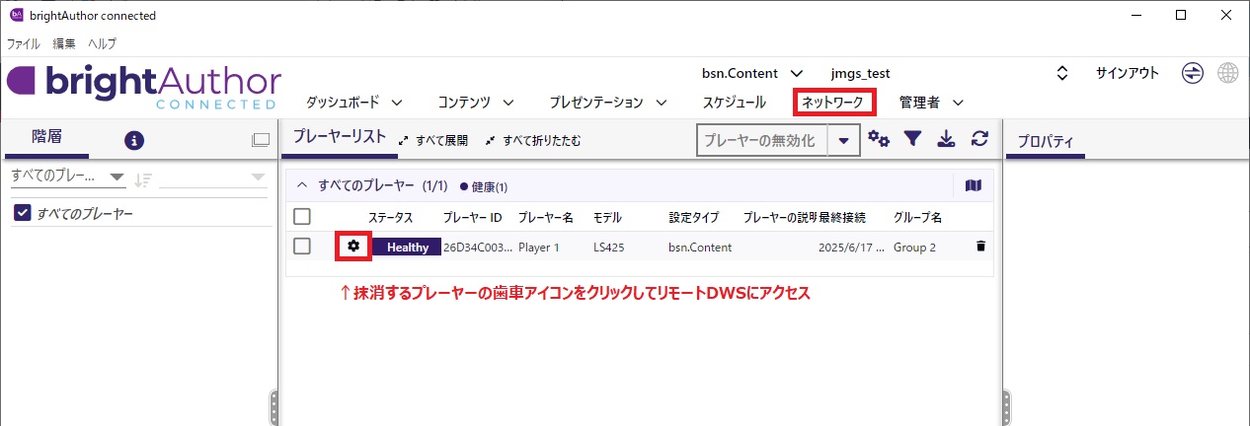Screen dimensions: 1250x426
Task: Click 健康(1) status indicator
Action: pyautogui.click(x=484, y=186)
